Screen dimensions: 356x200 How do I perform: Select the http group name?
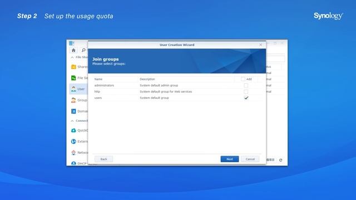(97, 92)
